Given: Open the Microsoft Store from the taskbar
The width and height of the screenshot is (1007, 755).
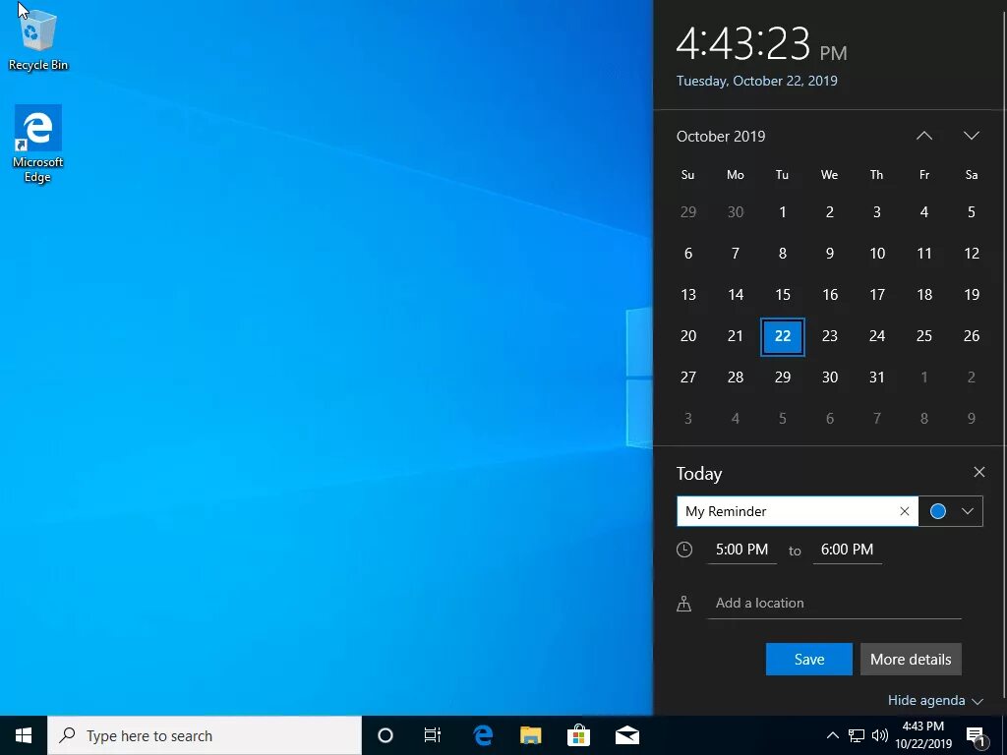Looking at the screenshot, I should 579,734.
